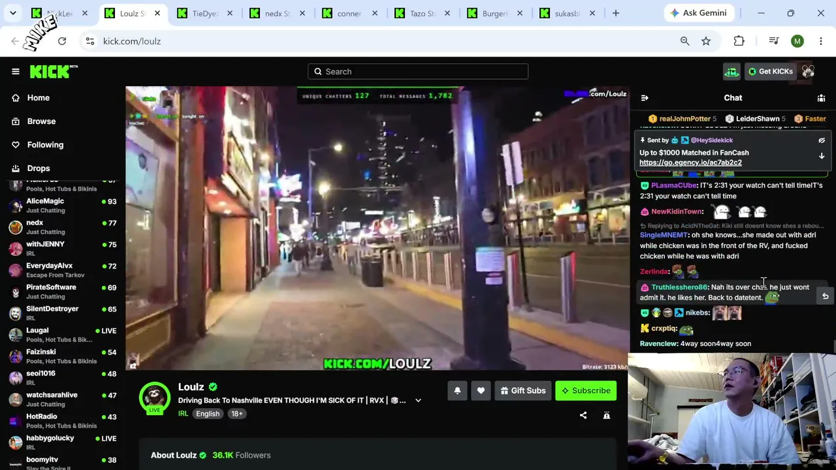Open AliceMagic's channel from the sidebar

[x=63, y=206]
